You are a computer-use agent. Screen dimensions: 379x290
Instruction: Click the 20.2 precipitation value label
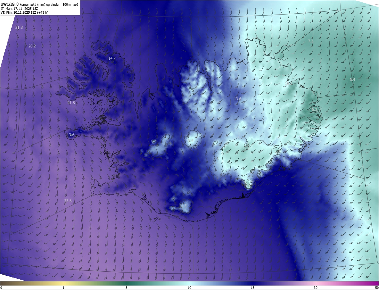[x=32, y=46]
